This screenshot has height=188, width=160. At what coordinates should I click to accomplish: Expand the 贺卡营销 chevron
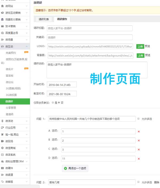[x=27, y=26]
